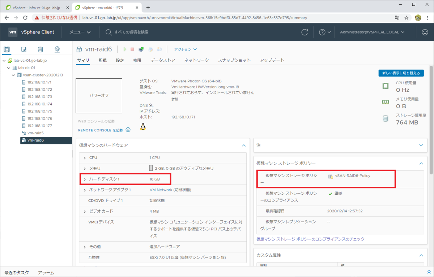The image size is (434, 277).
Task: Switch to the 設定 tab
Action: [120, 60]
